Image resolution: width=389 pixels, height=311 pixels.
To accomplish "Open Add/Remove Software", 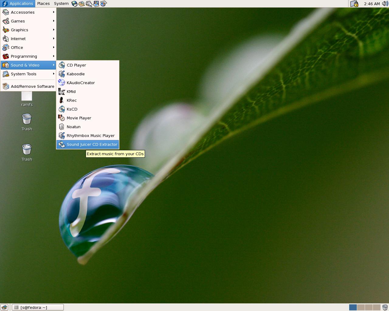I will 28,86.
